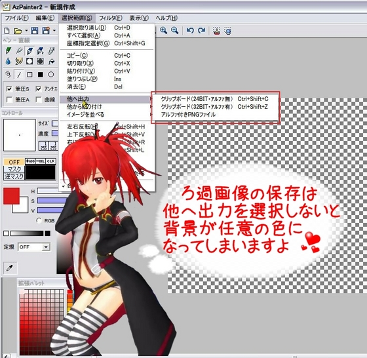
Task: Select the blue pen 2 tool
Action: [x=40, y=50]
